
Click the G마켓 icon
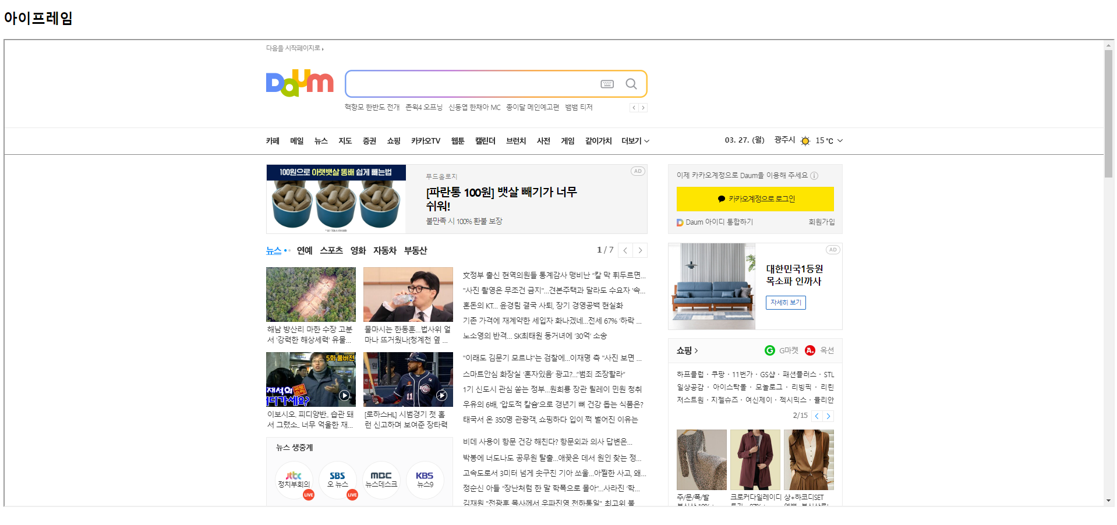point(769,350)
